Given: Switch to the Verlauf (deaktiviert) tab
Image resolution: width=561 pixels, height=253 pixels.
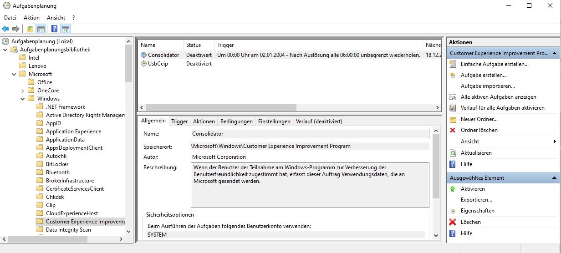Looking at the screenshot, I should pyautogui.click(x=319, y=121).
